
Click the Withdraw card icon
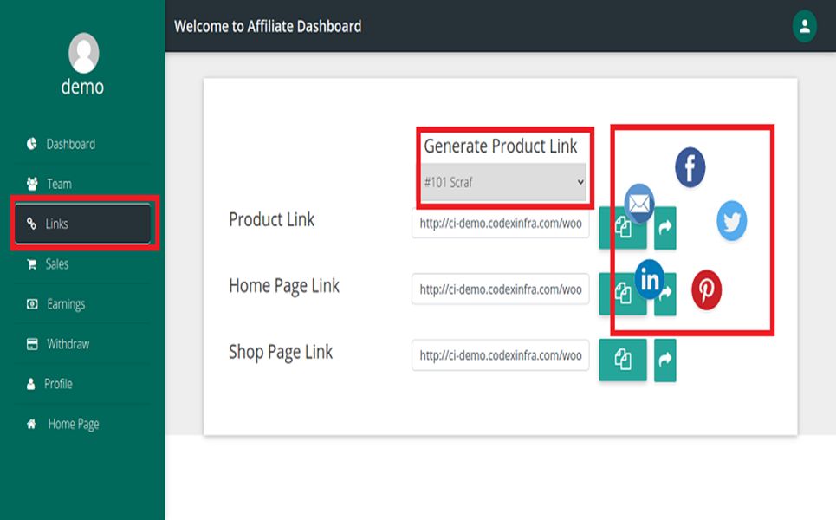coord(32,344)
